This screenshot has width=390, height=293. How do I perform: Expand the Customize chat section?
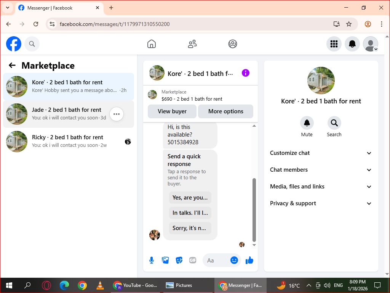coord(321,153)
